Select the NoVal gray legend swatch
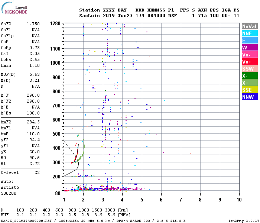The image size is (260, 223). point(250,26)
